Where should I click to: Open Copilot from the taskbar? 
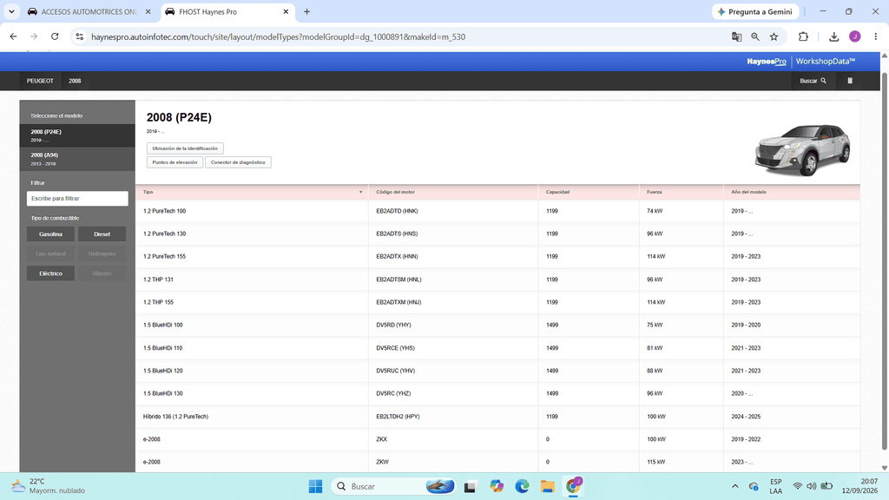tap(497, 486)
